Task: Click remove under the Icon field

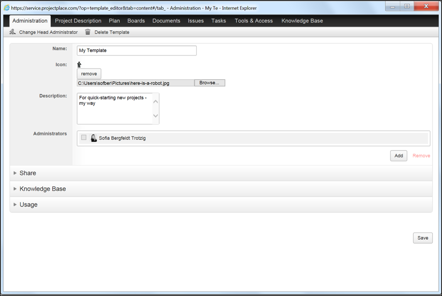Action: [x=89, y=74]
